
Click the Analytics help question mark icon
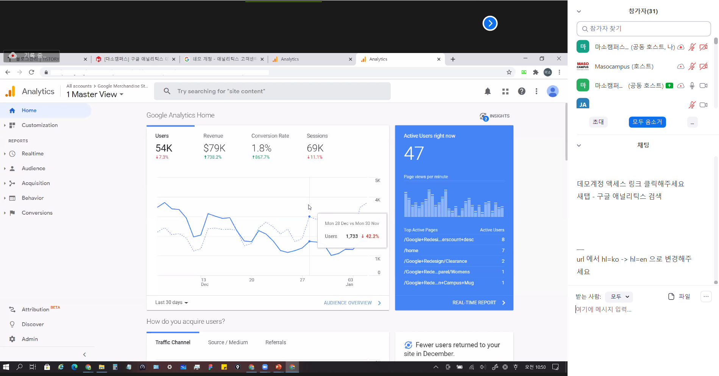[521, 91]
